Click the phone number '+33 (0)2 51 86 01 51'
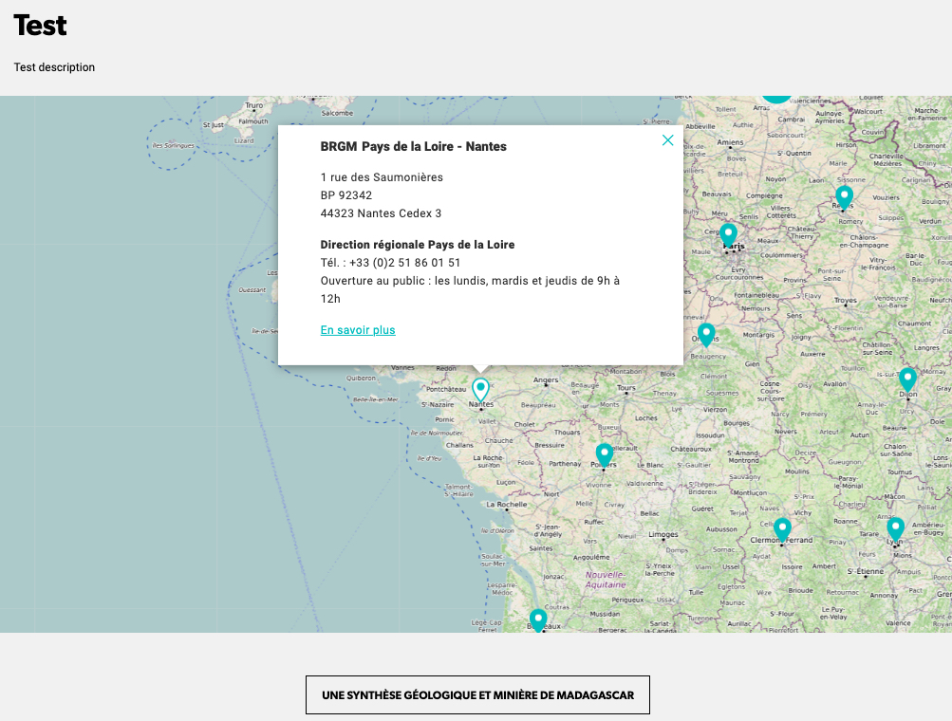 pyautogui.click(x=404, y=263)
